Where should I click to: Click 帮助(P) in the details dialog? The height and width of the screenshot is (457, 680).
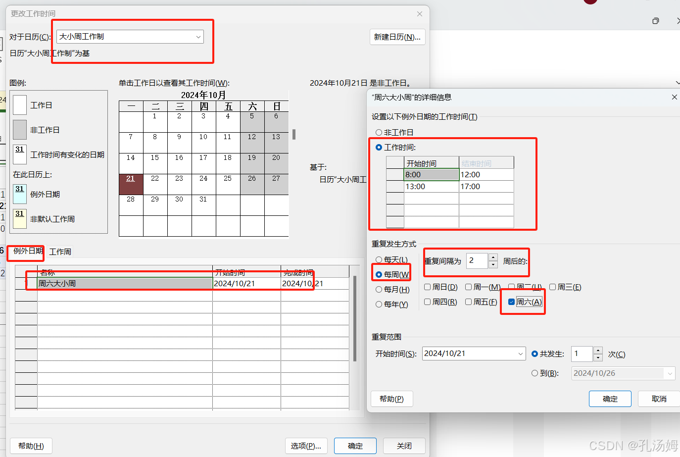coord(392,399)
